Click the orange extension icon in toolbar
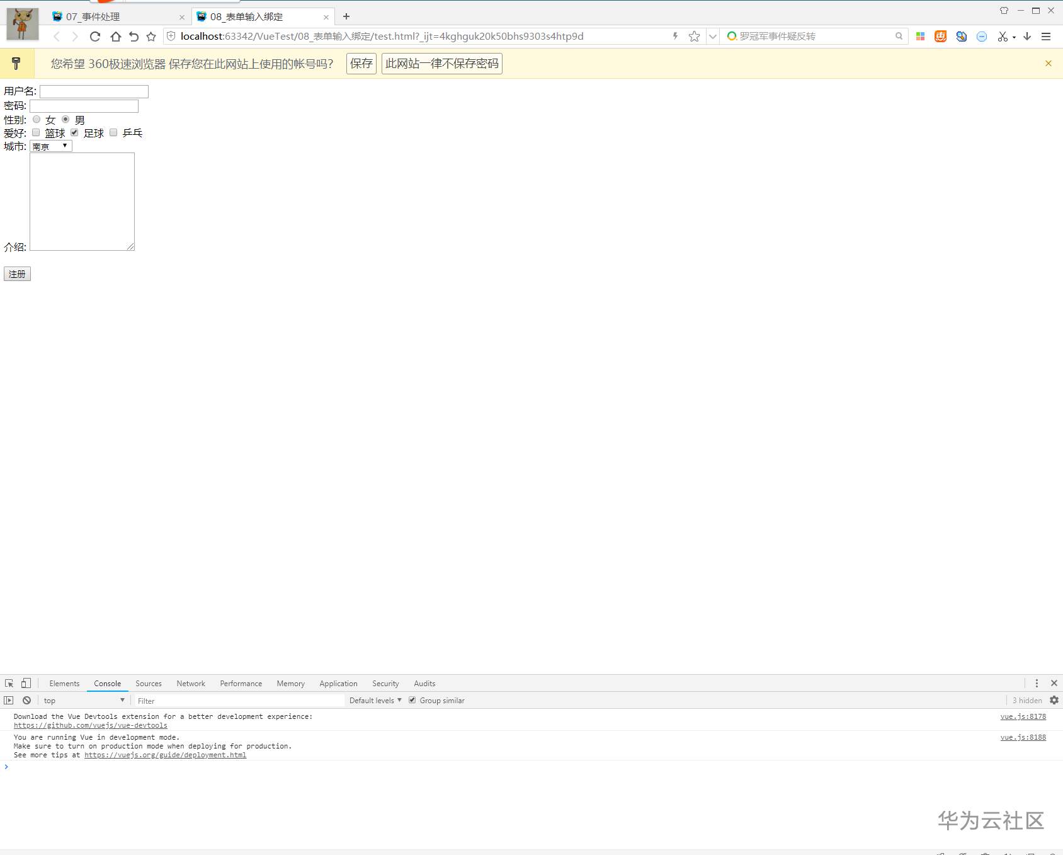Image resolution: width=1063 pixels, height=855 pixels. click(940, 37)
